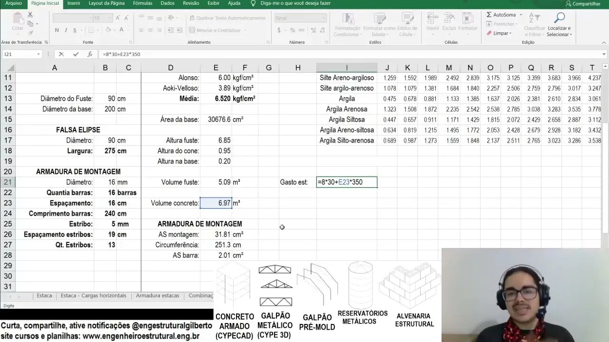Toggle italic I formatting
The height and width of the screenshot is (342, 609).
(x=66, y=30)
